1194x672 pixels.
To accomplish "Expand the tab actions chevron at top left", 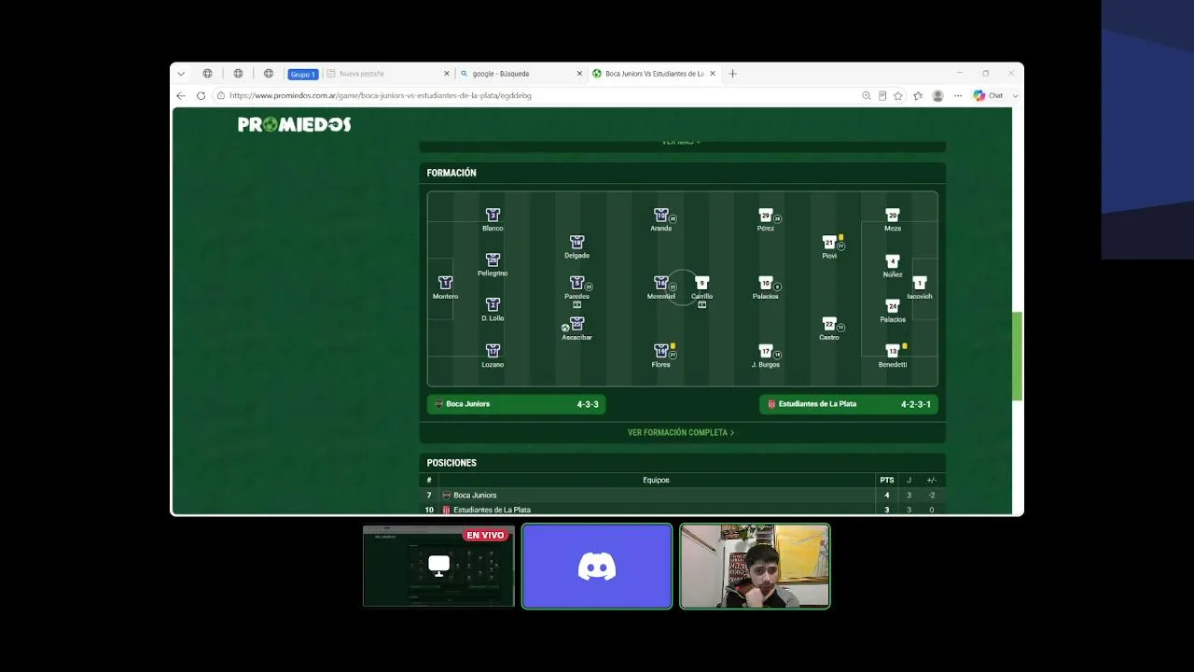I will [181, 74].
